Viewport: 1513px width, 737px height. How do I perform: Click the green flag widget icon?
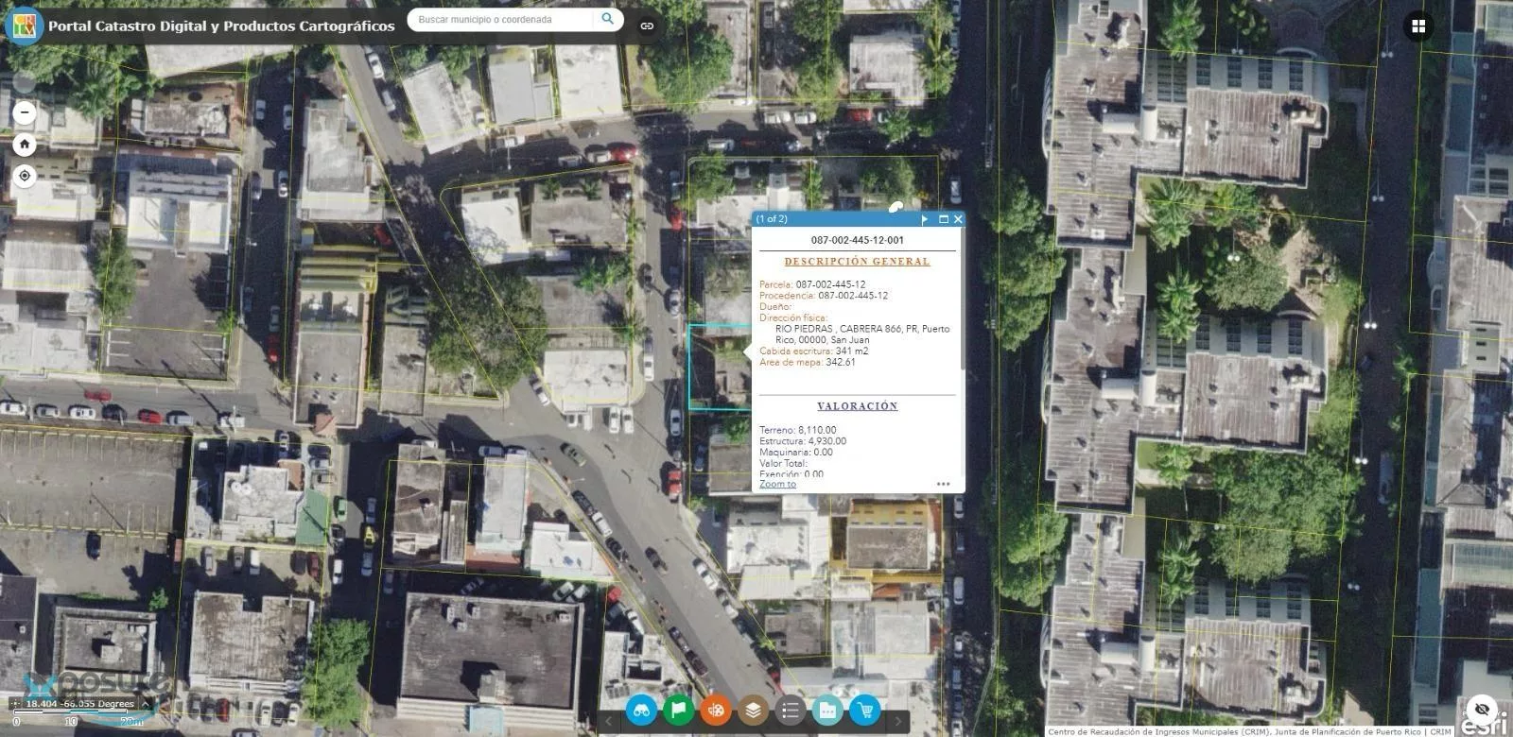click(x=678, y=710)
